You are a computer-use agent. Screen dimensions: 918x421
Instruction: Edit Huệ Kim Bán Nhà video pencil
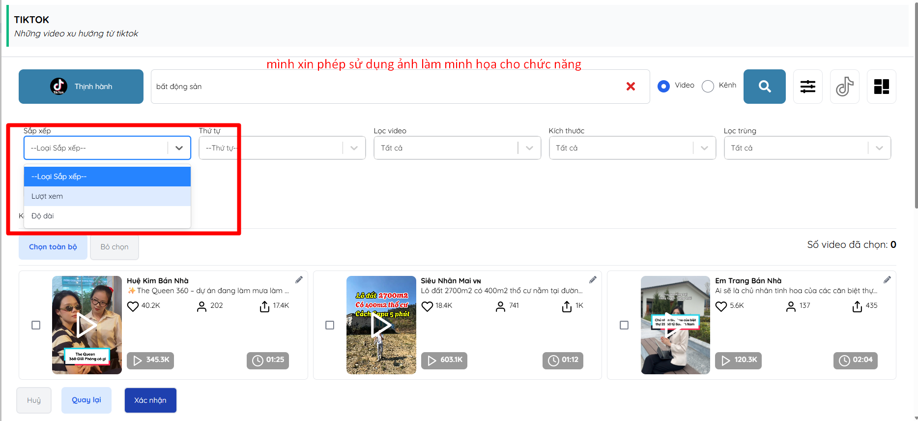[299, 280]
